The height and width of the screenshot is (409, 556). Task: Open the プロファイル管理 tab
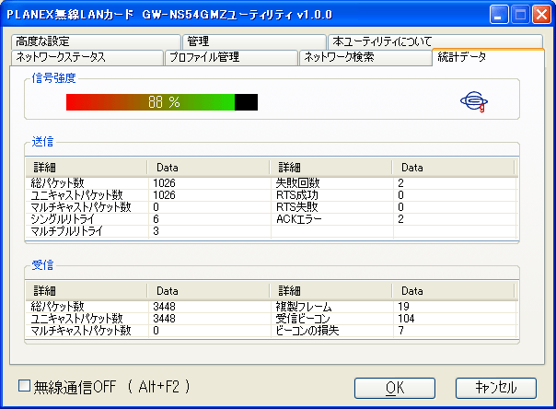231,57
